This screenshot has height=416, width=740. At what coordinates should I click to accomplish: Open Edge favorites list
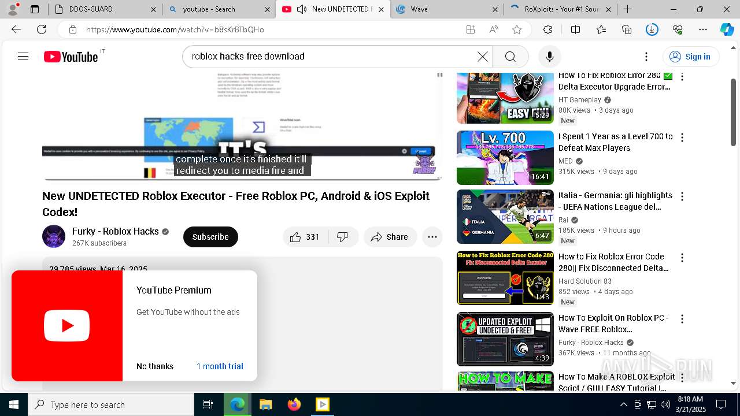(601, 29)
